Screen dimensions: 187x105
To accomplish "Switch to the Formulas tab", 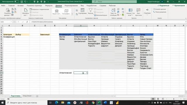I will (x=49, y=6).
